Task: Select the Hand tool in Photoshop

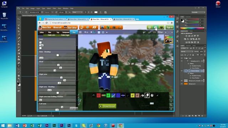Action: point(19,76)
